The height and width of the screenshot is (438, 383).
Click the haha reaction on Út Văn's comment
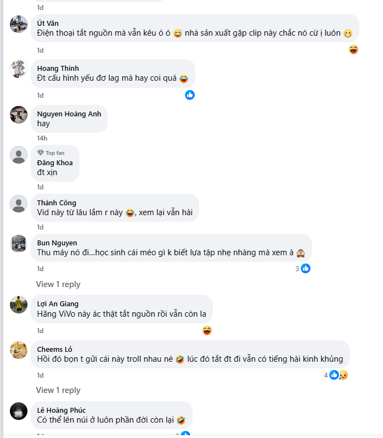point(353,50)
